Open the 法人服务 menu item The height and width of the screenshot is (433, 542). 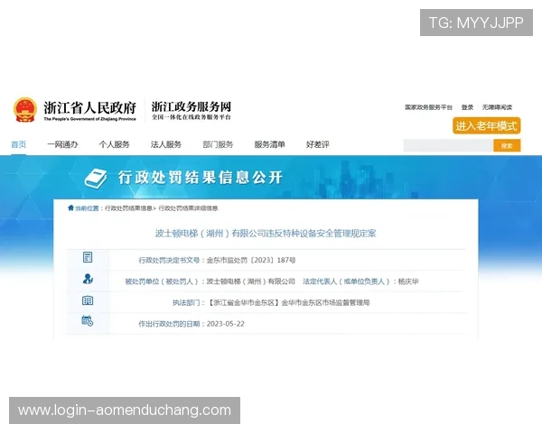point(166,144)
